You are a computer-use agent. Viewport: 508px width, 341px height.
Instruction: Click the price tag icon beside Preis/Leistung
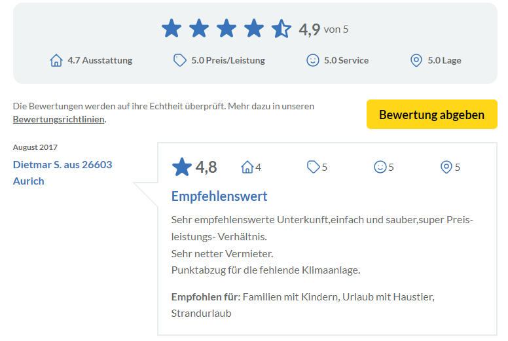click(180, 60)
